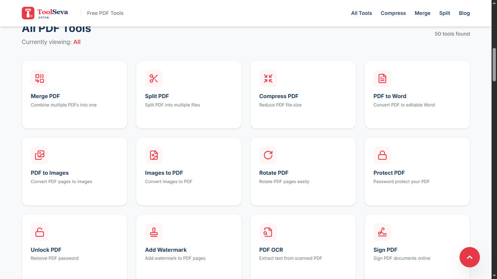The image size is (497, 279).
Task: Click the ToolSeva brand name text
Action: 52,12
